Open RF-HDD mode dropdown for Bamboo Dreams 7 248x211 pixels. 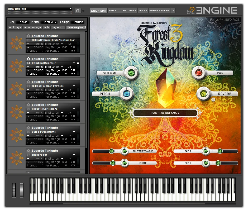[x=28, y=70]
